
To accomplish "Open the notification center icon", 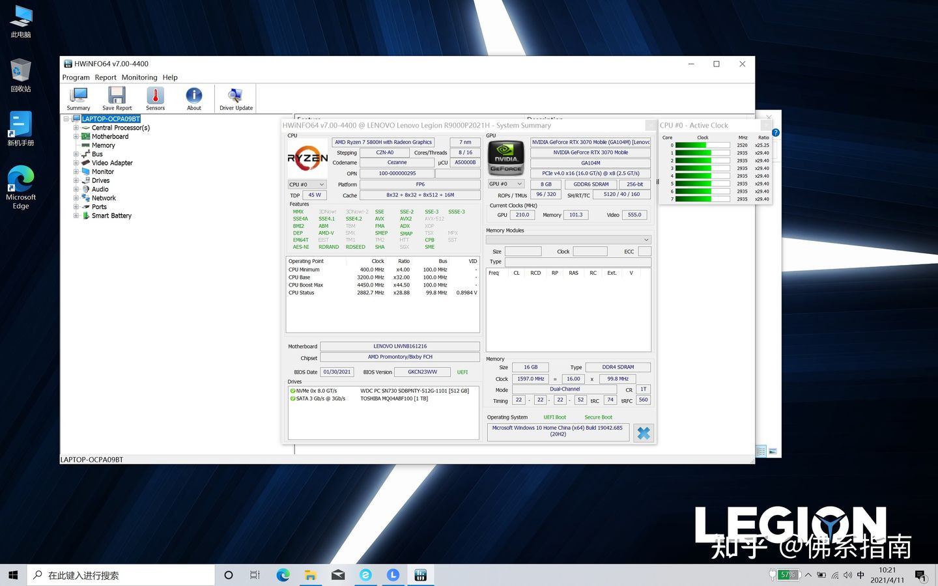I will 920,575.
